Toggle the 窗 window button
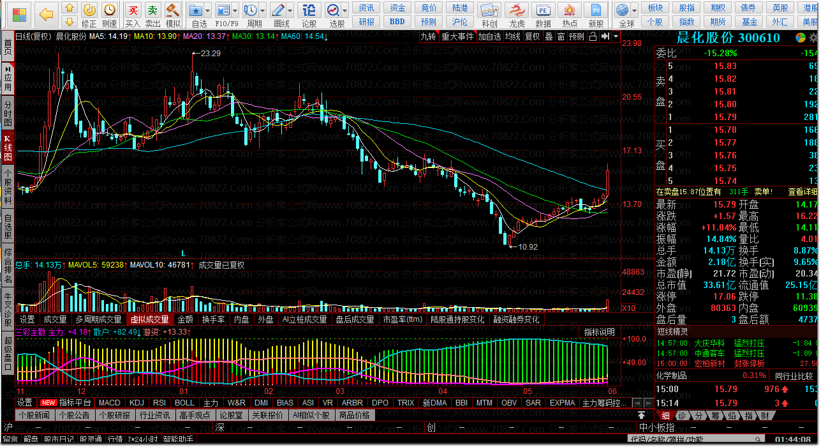The width and height of the screenshot is (821, 447). [561, 36]
